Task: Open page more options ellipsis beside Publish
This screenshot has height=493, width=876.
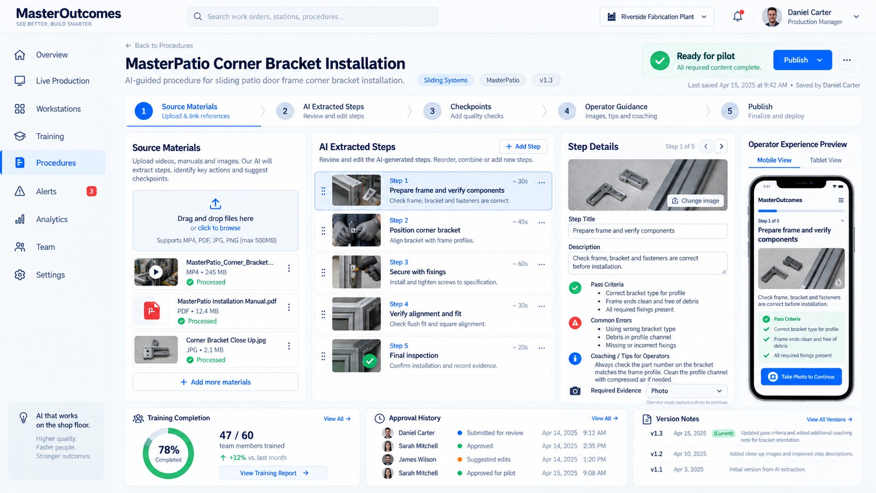Action: coord(847,60)
